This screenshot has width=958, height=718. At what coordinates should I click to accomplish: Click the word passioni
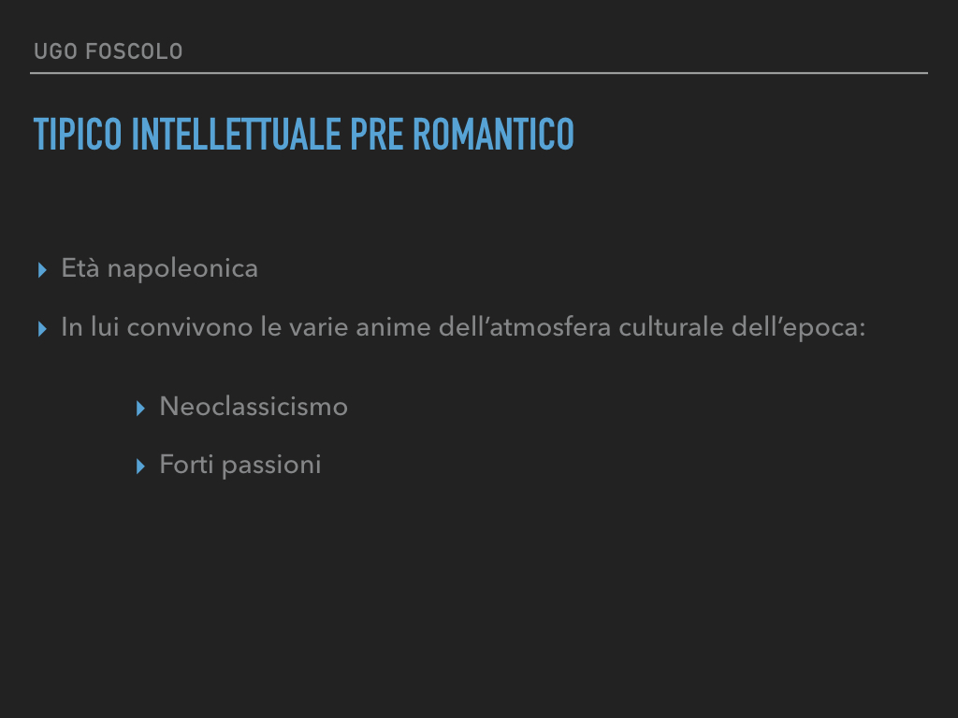point(271,466)
